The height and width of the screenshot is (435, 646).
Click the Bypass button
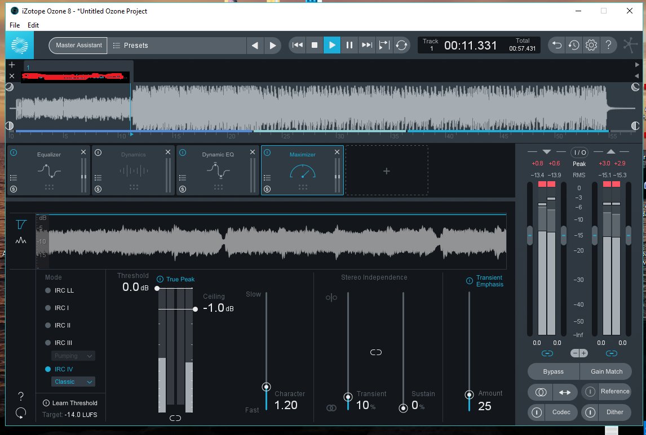(554, 371)
